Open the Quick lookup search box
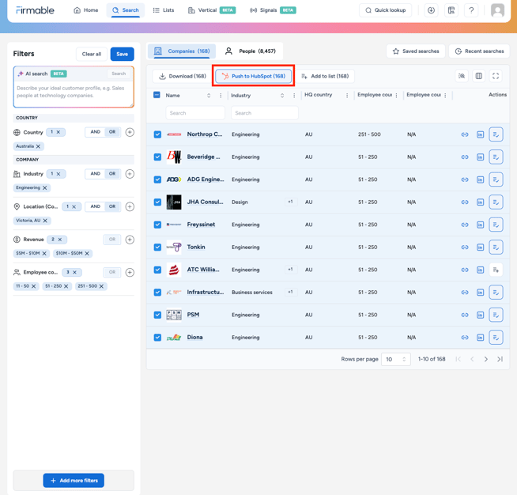The width and height of the screenshot is (517, 495). (x=385, y=10)
